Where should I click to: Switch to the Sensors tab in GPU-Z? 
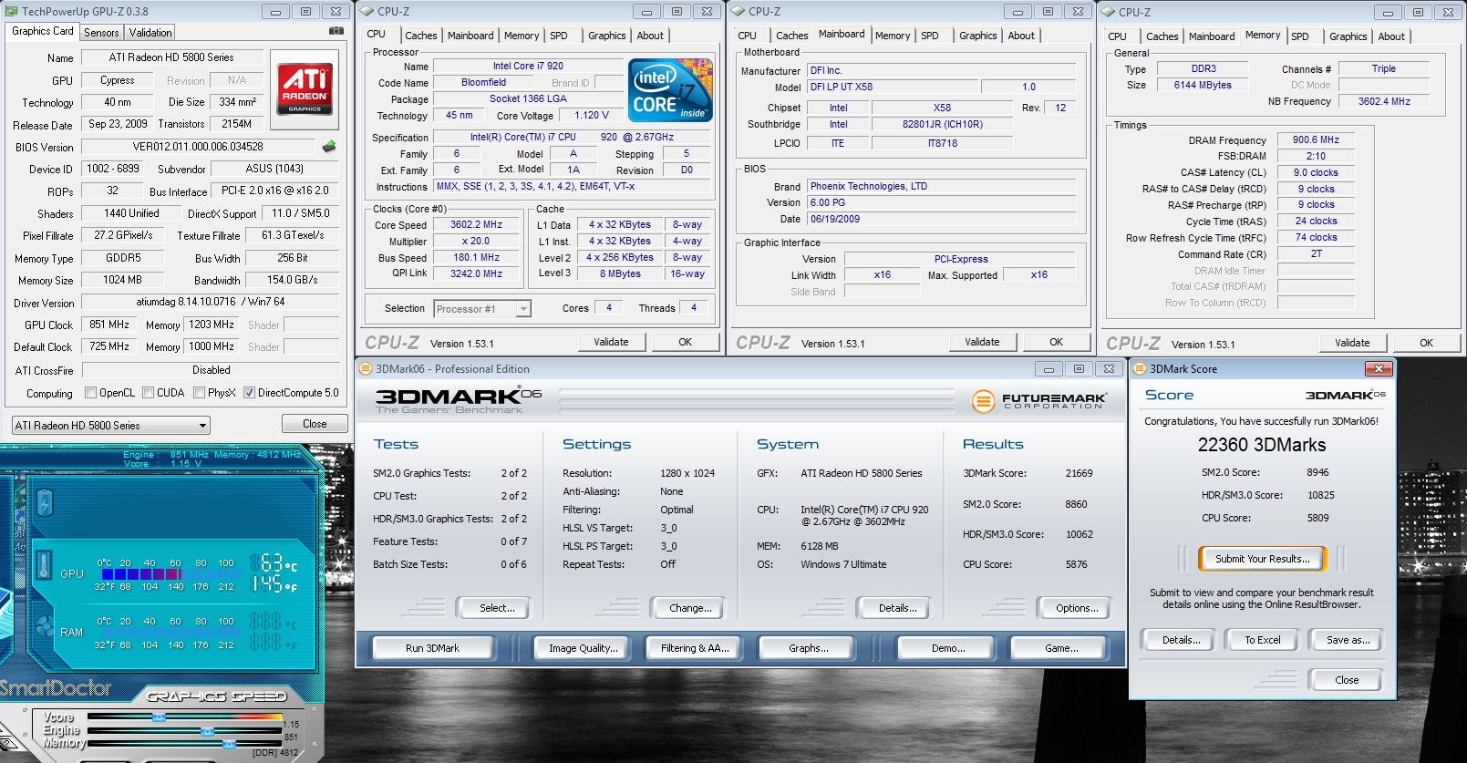tap(101, 32)
